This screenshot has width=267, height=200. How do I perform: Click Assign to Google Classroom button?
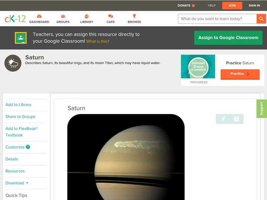[228, 38]
